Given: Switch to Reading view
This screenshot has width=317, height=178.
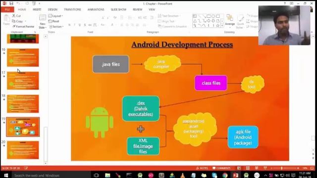Looking at the screenshot, I should [x=257, y=168].
